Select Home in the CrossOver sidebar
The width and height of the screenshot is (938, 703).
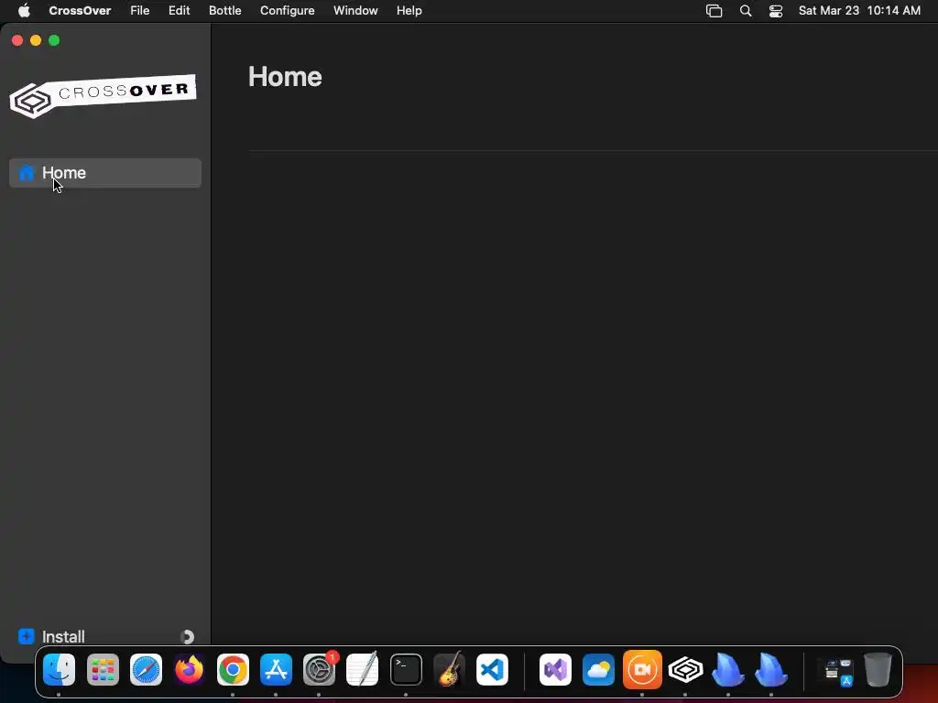pos(105,173)
